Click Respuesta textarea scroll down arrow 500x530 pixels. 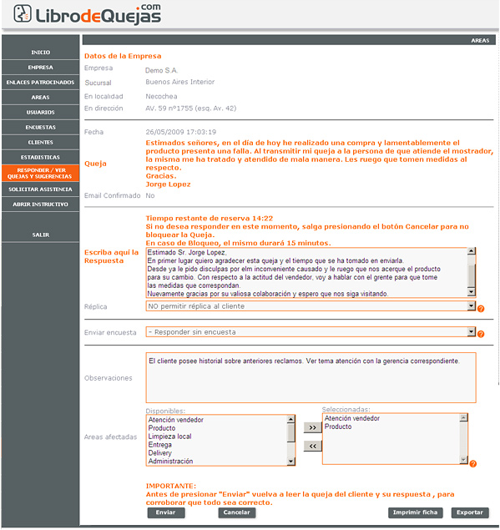(472, 292)
